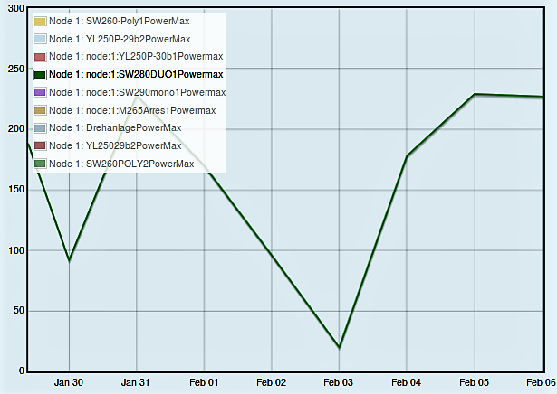This screenshot has width=557, height=394.
Task: Click the SW260POLY2PowerMax legend label
Action: coord(121,164)
